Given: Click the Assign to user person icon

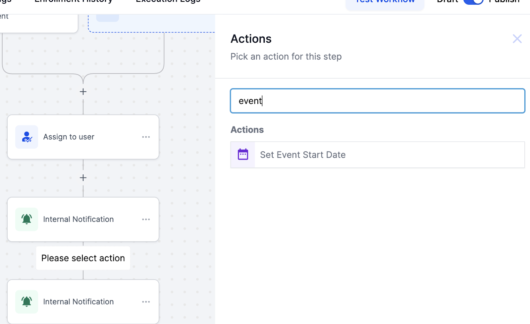Looking at the screenshot, I should pyautogui.click(x=26, y=137).
